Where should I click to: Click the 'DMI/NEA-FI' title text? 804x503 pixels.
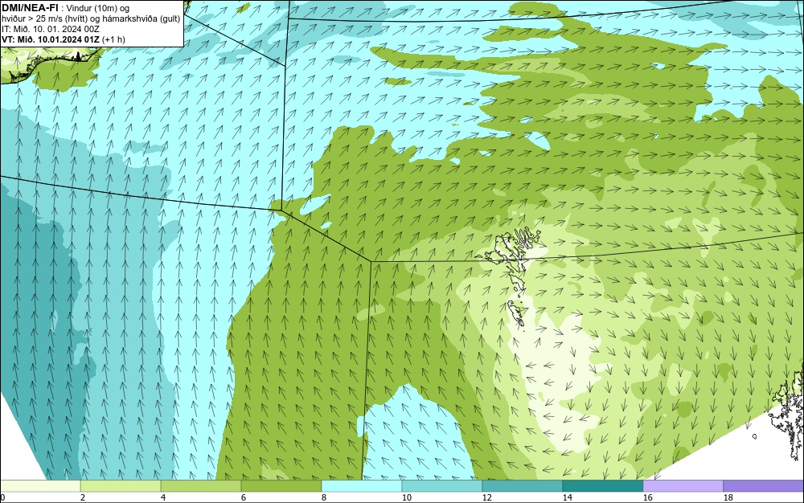click(x=30, y=7)
